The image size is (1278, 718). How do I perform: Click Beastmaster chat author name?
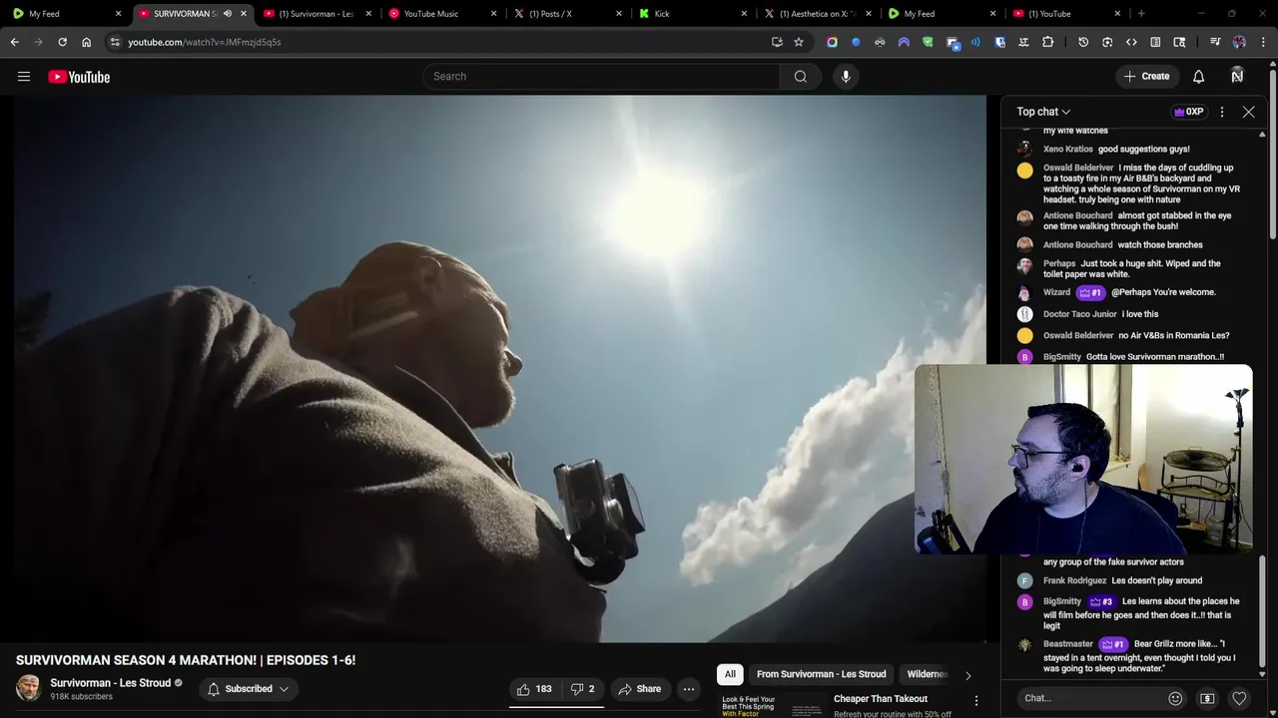pos(1068,644)
